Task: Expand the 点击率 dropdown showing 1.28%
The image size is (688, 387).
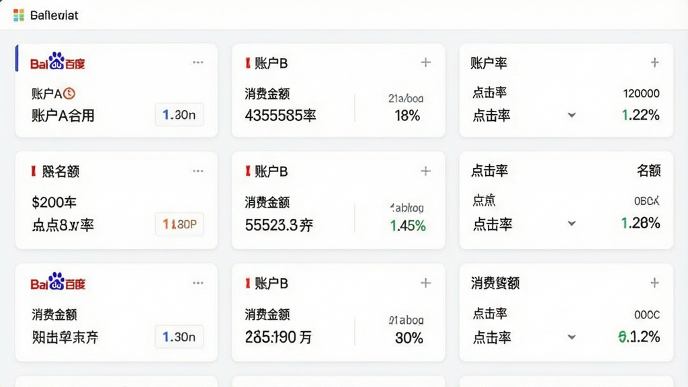Action: click(571, 223)
